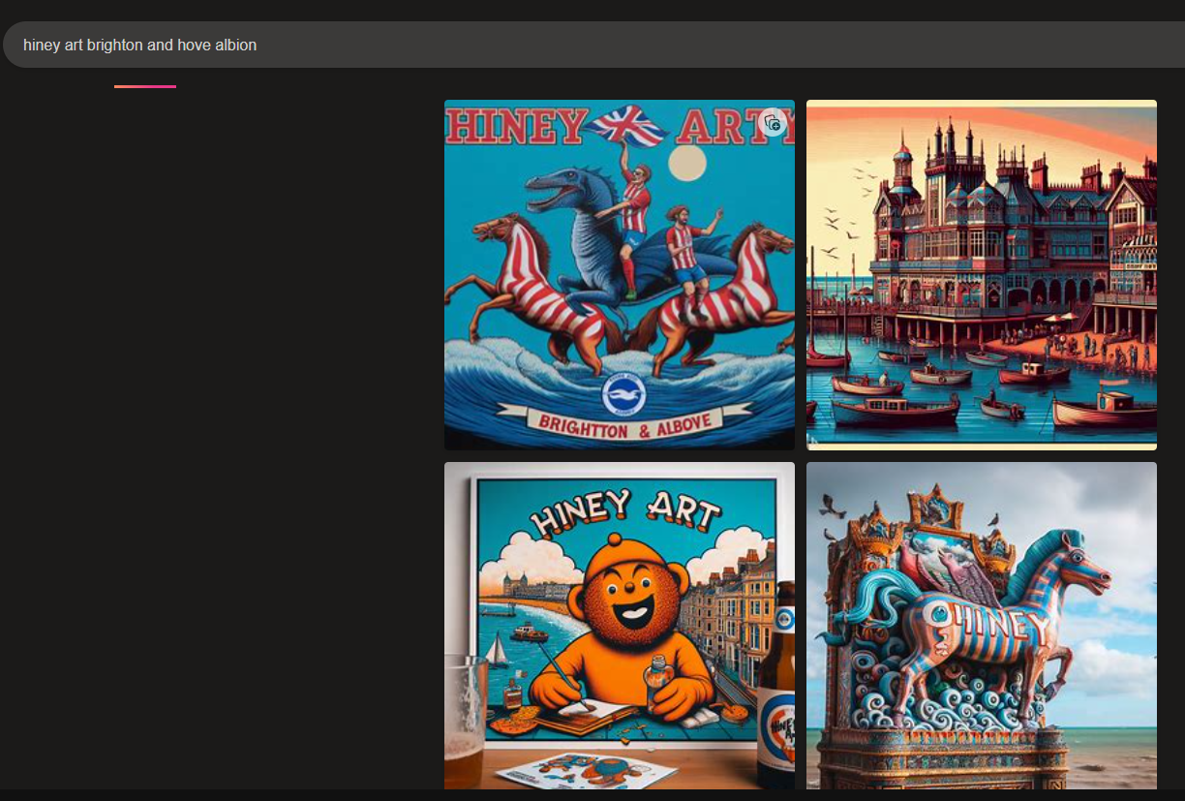Open the striped horses and Union Jack image
Viewport: 1185px width, 801px height.
pos(620,275)
